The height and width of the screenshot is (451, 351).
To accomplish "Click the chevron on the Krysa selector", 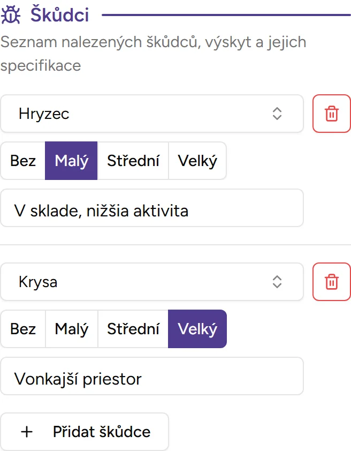I will tap(278, 282).
